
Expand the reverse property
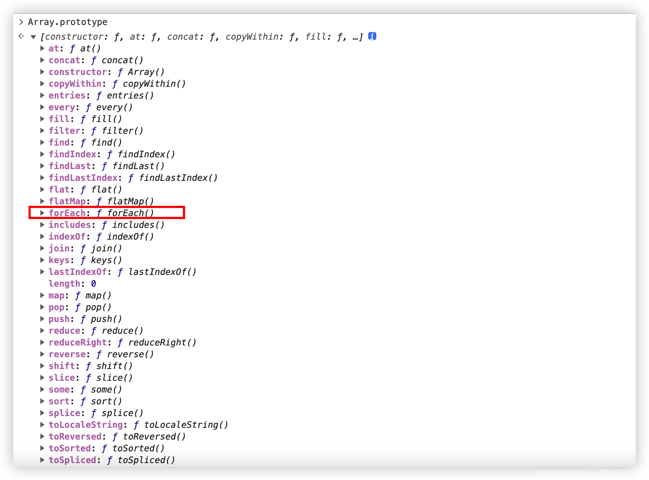click(x=42, y=354)
